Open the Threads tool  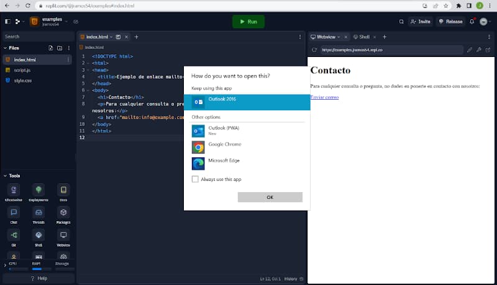39,215
